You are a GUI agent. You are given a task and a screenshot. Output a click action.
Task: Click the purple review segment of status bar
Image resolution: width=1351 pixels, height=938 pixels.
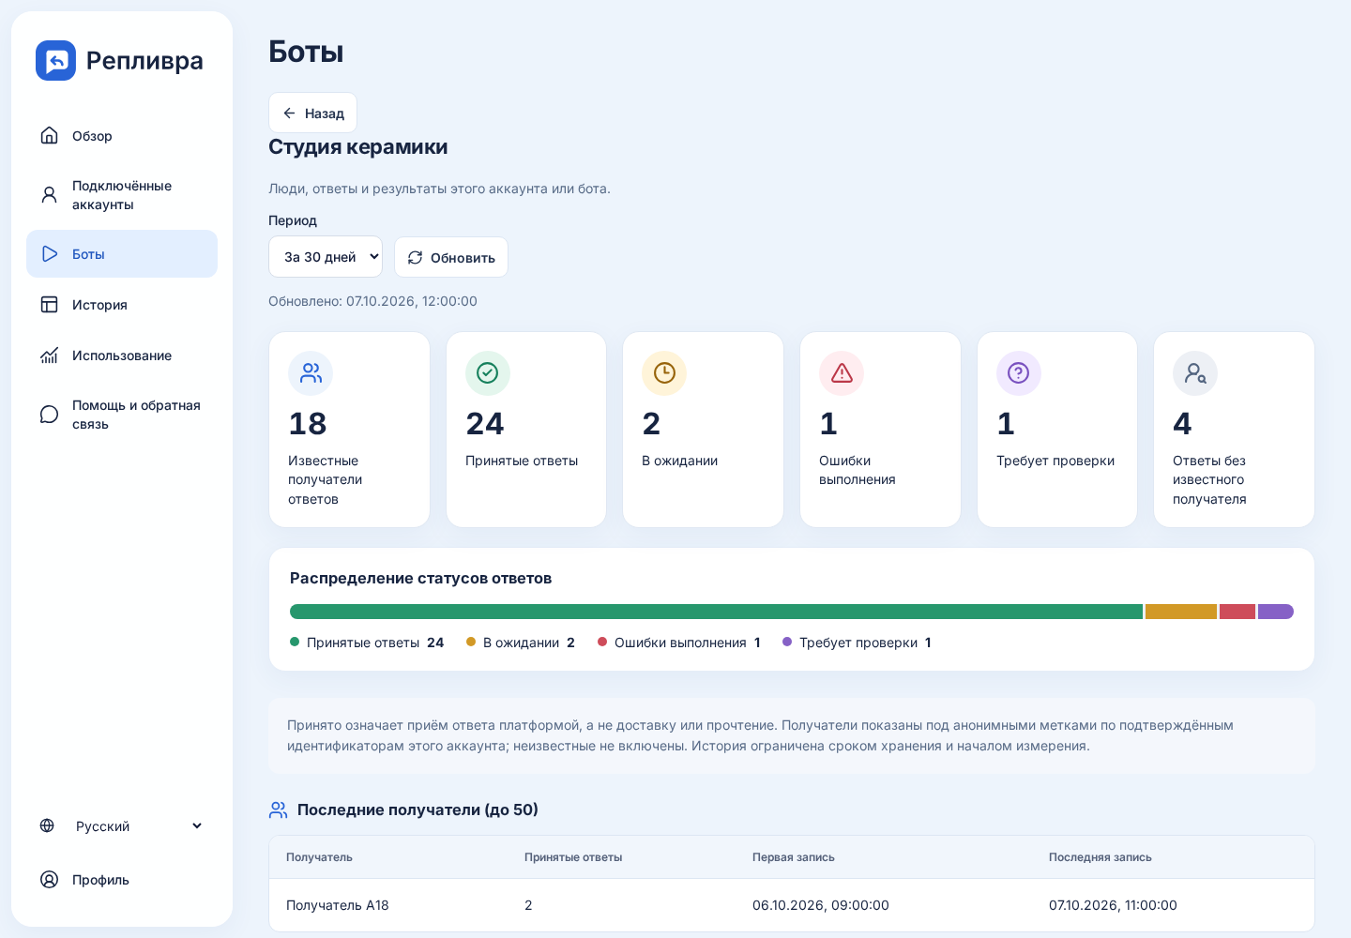(1276, 612)
